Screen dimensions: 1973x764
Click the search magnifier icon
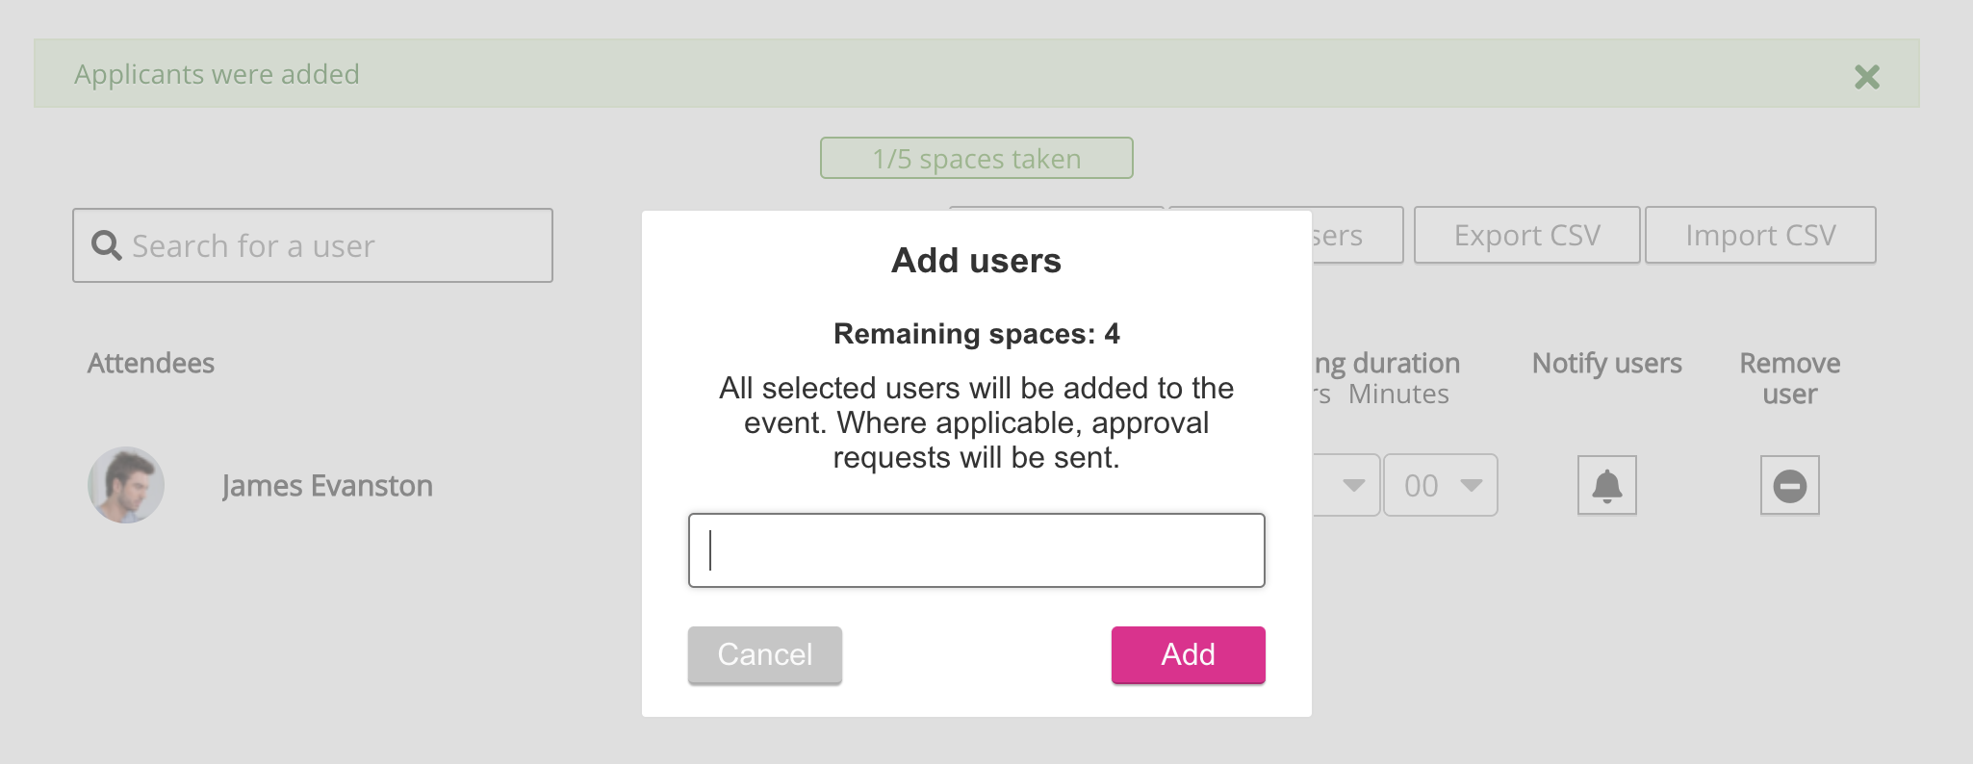click(x=106, y=245)
